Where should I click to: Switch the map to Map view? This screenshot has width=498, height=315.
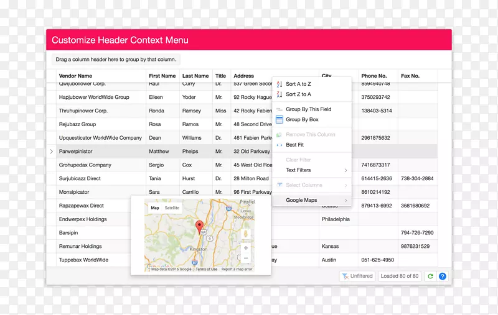pos(155,208)
